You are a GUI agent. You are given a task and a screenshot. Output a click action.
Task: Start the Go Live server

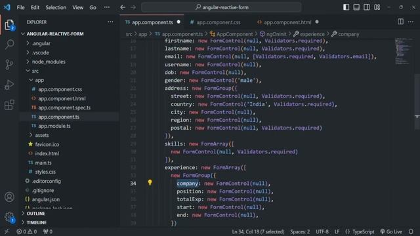click(391, 231)
